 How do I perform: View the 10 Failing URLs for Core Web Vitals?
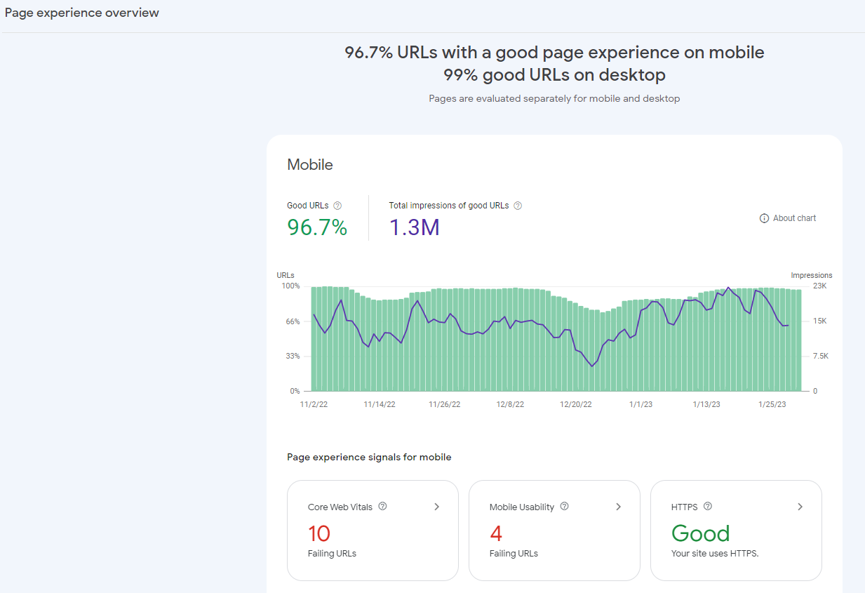pyautogui.click(x=318, y=533)
